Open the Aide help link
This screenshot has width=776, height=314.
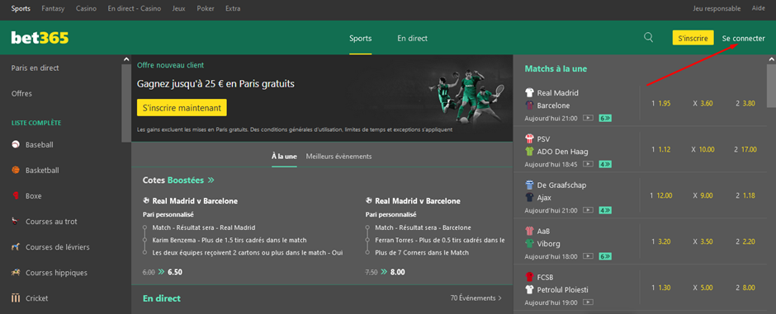pos(758,8)
